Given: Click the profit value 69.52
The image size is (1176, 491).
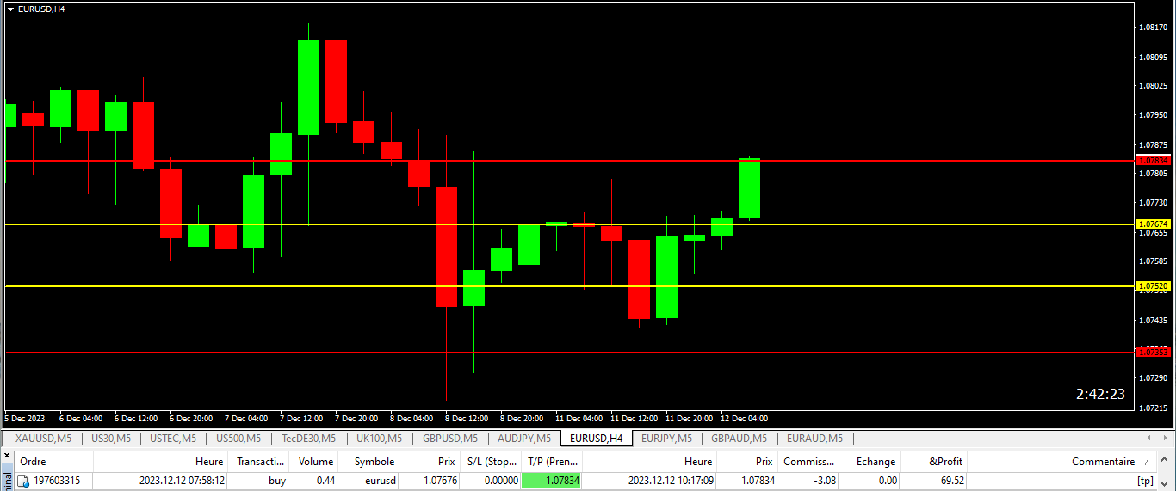Looking at the screenshot, I should 952,481.
